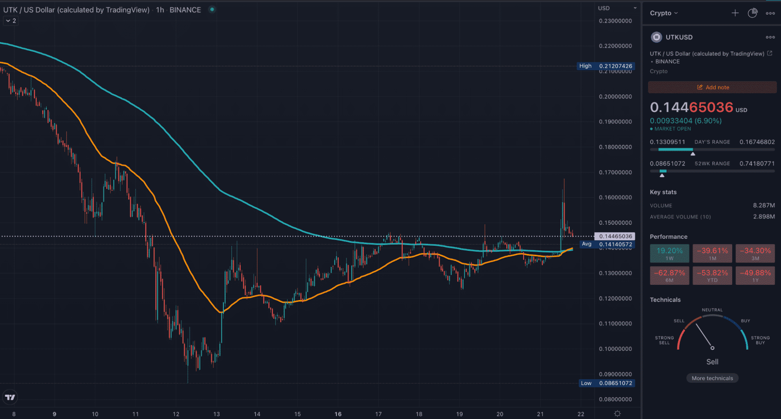Click the AVERAGE VOLUME value 2.898M

point(764,217)
